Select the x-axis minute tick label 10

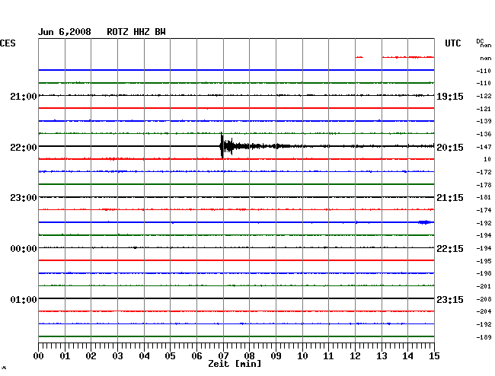[302, 356]
